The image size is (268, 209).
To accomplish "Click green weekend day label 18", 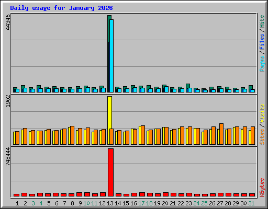I will point(149,203).
